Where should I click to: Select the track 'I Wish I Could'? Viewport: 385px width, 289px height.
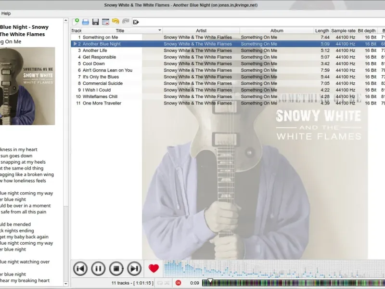point(97,90)
